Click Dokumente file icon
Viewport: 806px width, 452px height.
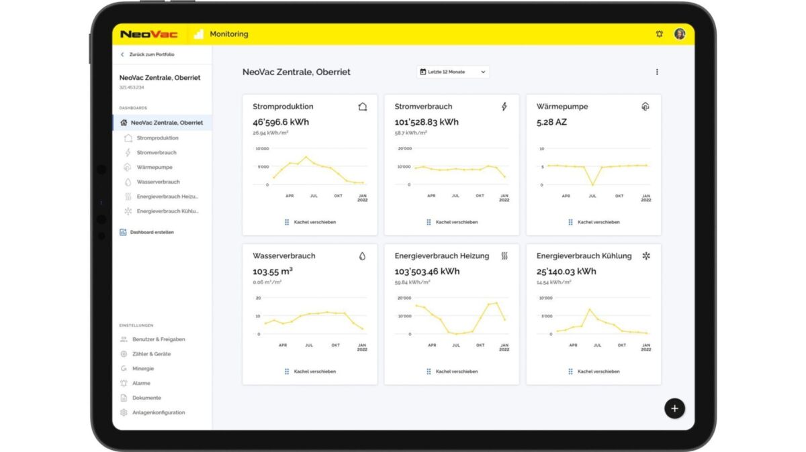tap(124, 398)
